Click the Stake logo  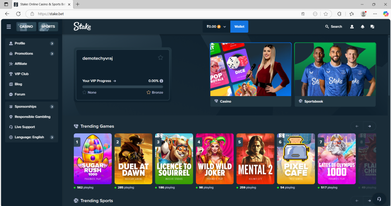pos(82,27)
